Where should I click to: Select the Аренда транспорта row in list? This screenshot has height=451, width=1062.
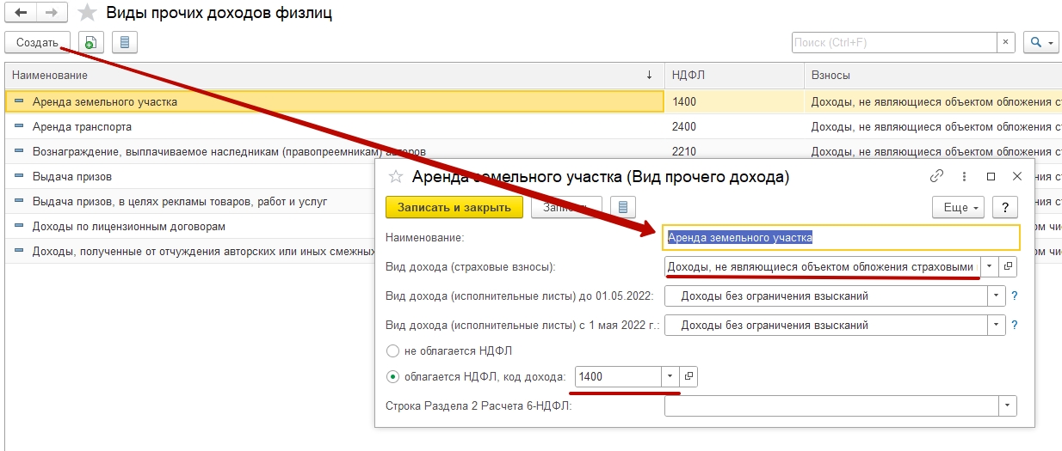83,126
